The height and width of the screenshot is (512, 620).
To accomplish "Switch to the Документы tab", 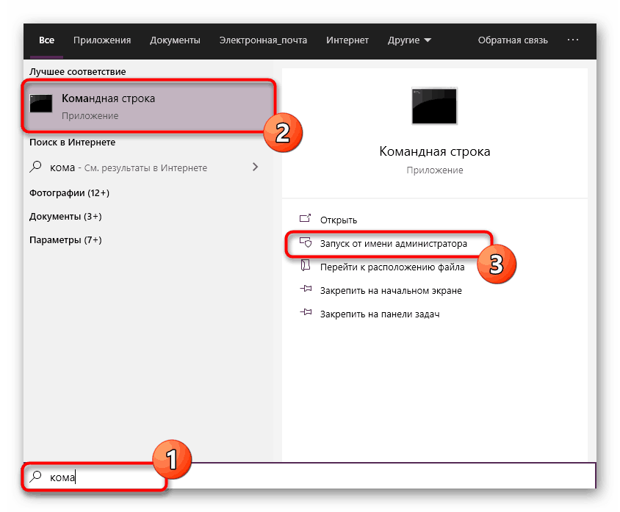I will click(x=175, y=40).
